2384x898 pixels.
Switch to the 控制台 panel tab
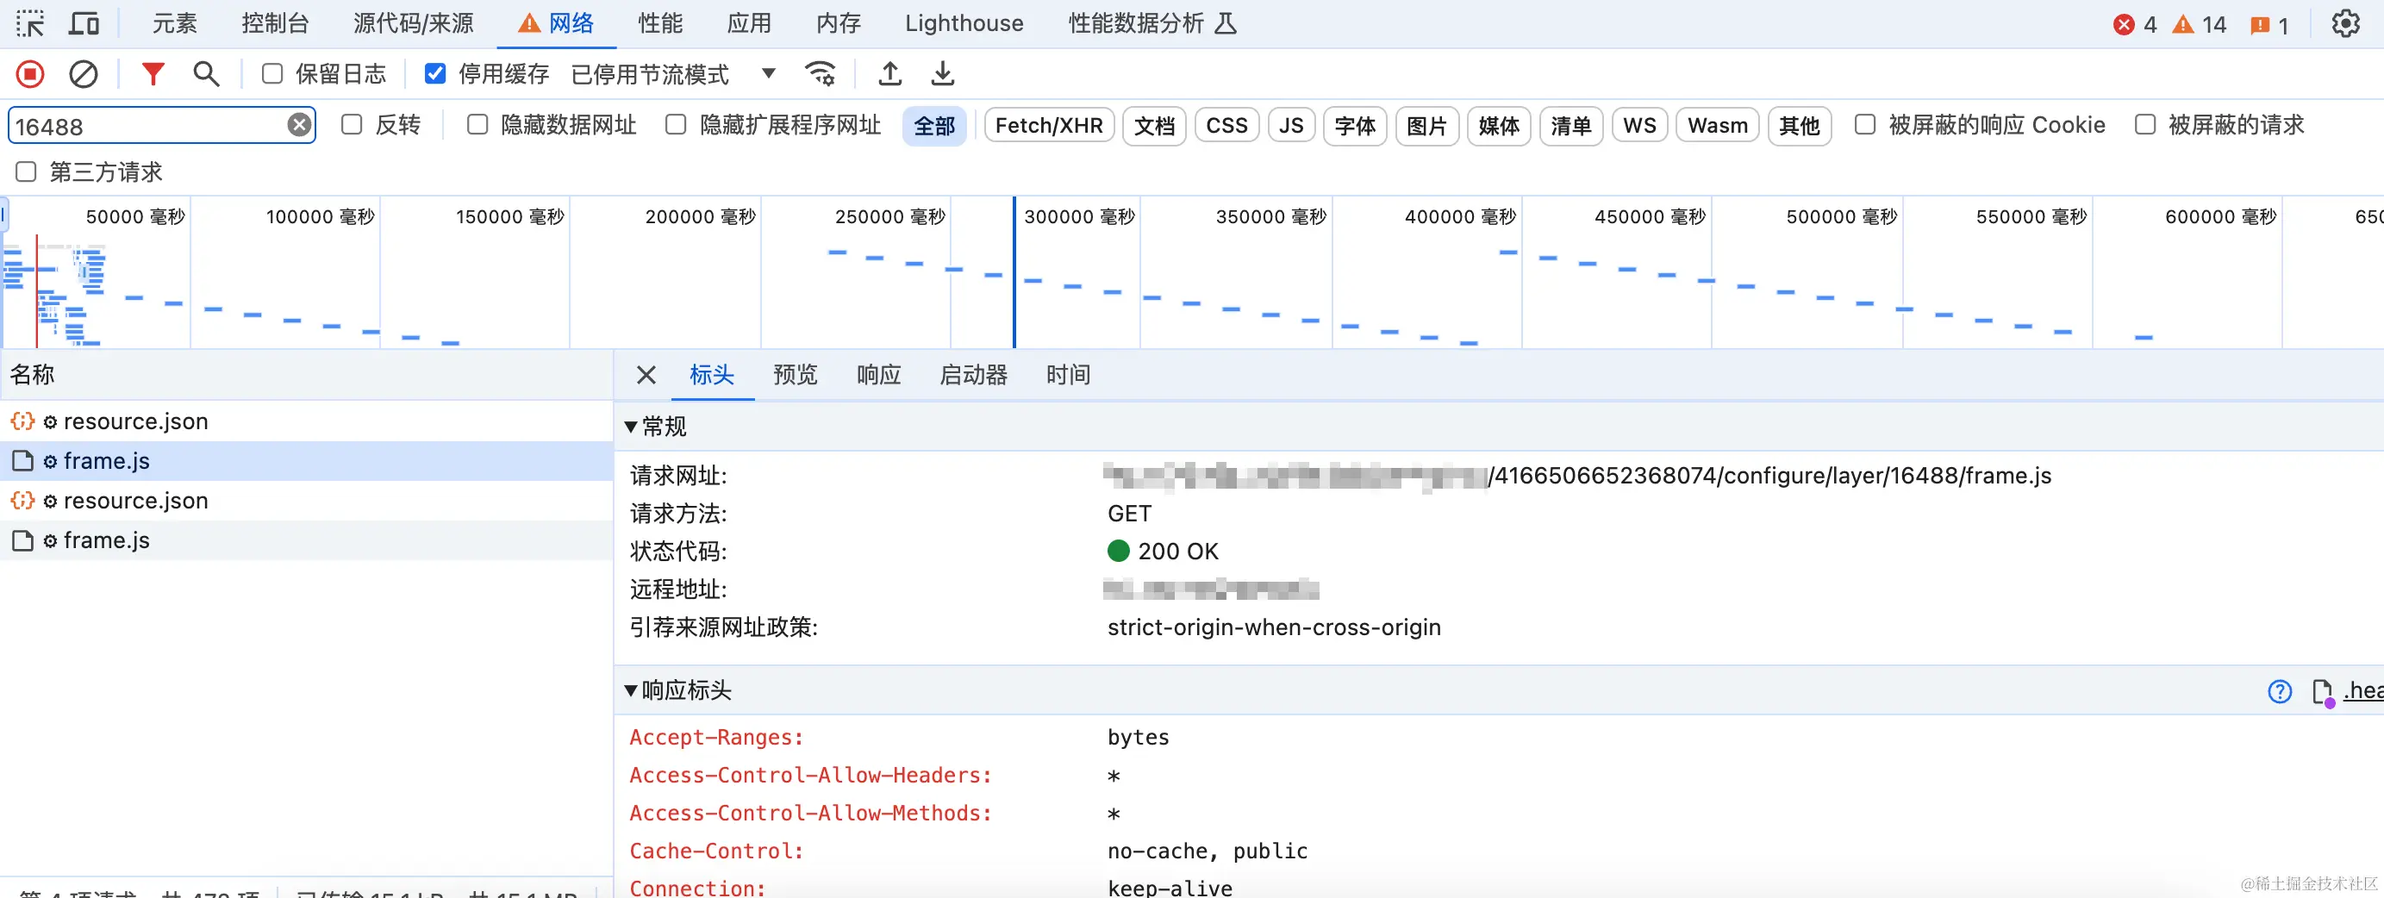pyautogui.click(x=275, y=24)
